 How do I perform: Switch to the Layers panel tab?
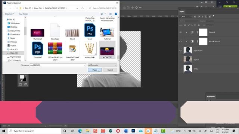click(182, 12)
